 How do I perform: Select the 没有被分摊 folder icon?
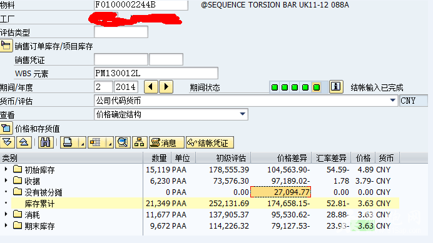(18, 191)
